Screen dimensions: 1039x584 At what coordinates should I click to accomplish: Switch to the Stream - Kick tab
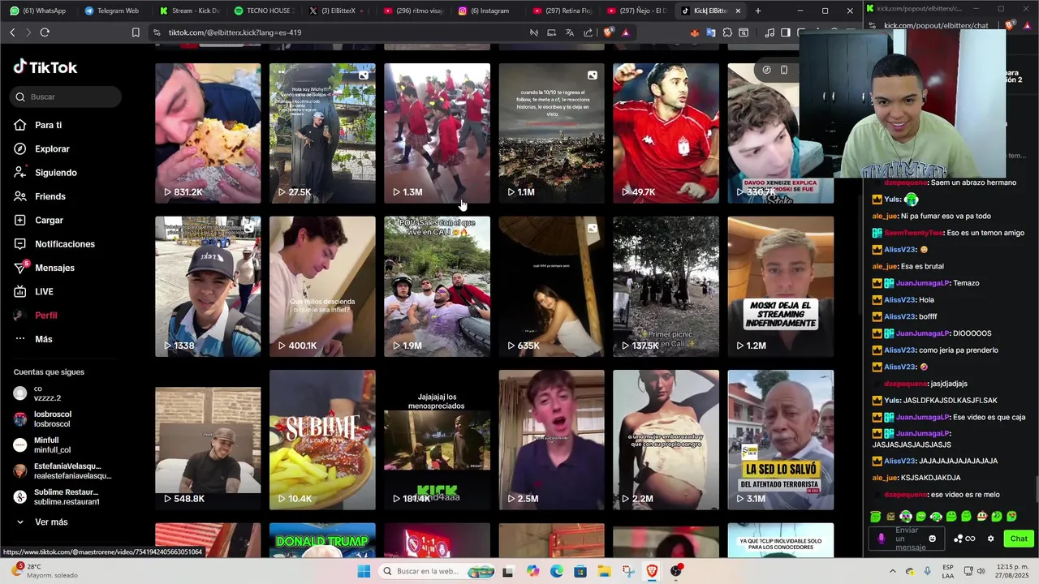coord(189,11)
